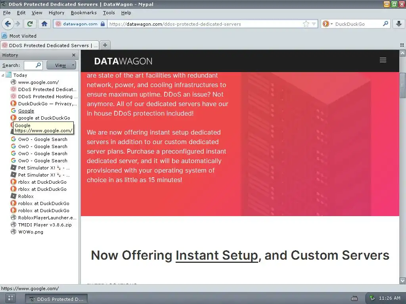
Task: Open www.google.com/ history entry
Action: (x=38, y=82)
